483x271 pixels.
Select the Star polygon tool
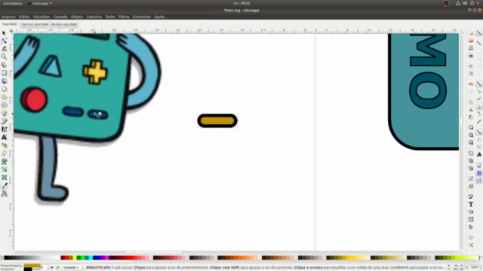pos(4,97)
